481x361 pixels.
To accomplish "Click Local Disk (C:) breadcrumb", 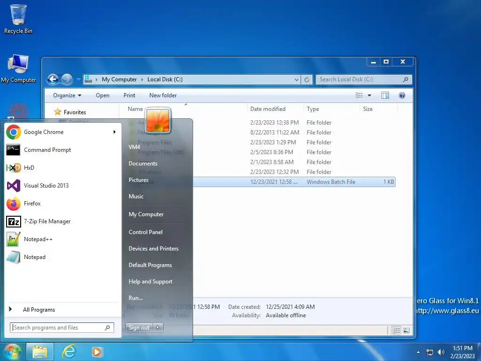I will tap(165, 79).
